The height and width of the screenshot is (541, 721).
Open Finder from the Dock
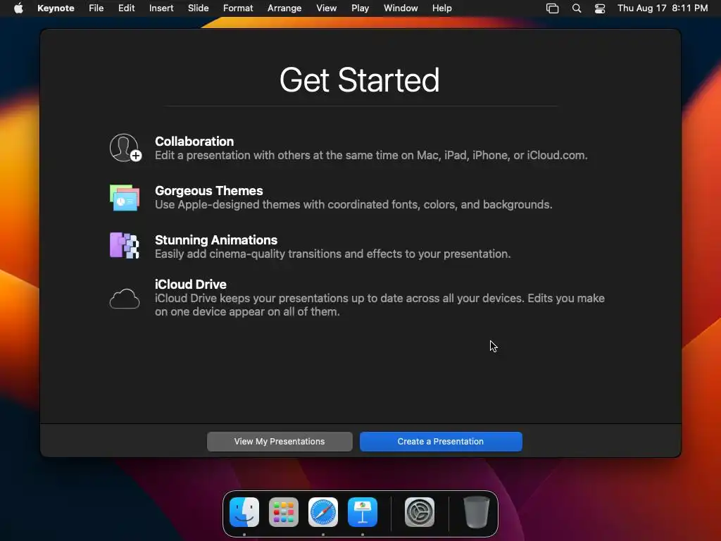(x=244, y=512)
